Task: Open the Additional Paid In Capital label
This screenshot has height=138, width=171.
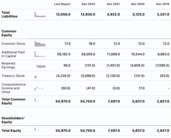Action: [x=13, y=54]
